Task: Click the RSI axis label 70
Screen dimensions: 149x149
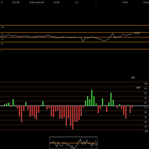Action: tap(2, 34)
